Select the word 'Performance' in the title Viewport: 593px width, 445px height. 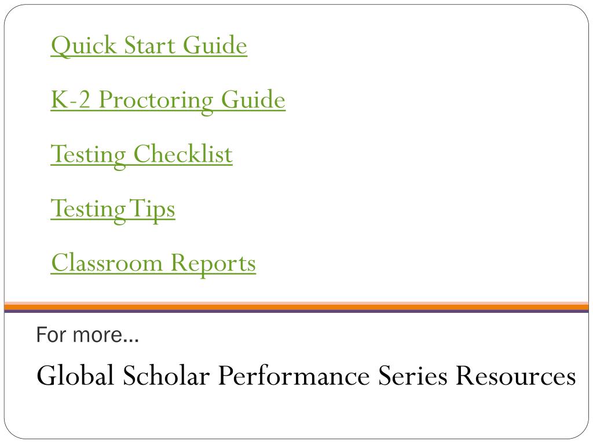click(294, 375)
